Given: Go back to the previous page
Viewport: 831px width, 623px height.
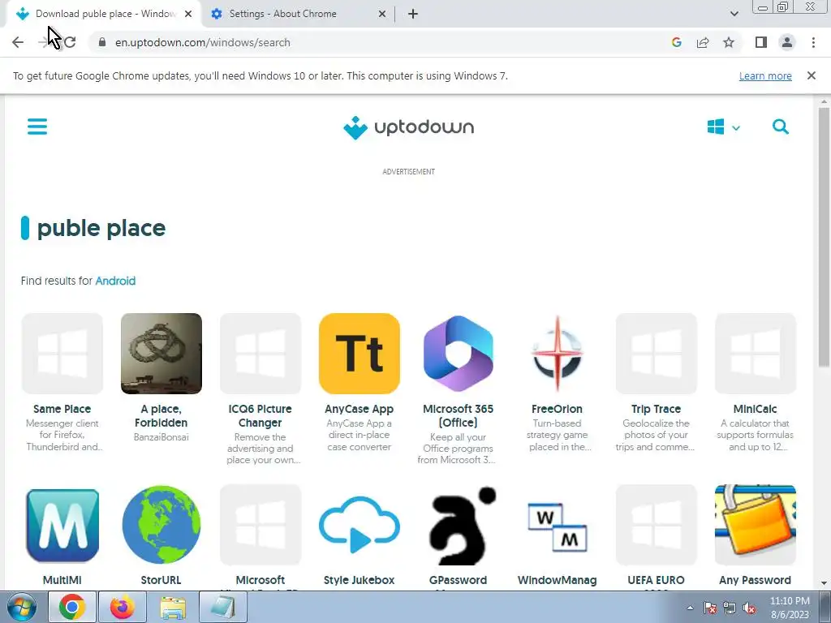Looking at the screenshot, I should [18, 42].
